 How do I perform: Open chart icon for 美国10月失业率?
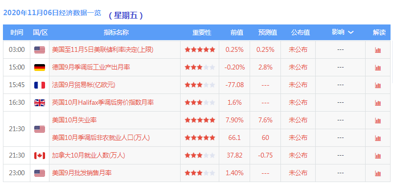(x=378, y=120)
